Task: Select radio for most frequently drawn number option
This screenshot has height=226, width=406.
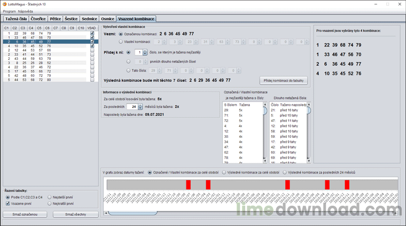Action: (x=128, y=52)
